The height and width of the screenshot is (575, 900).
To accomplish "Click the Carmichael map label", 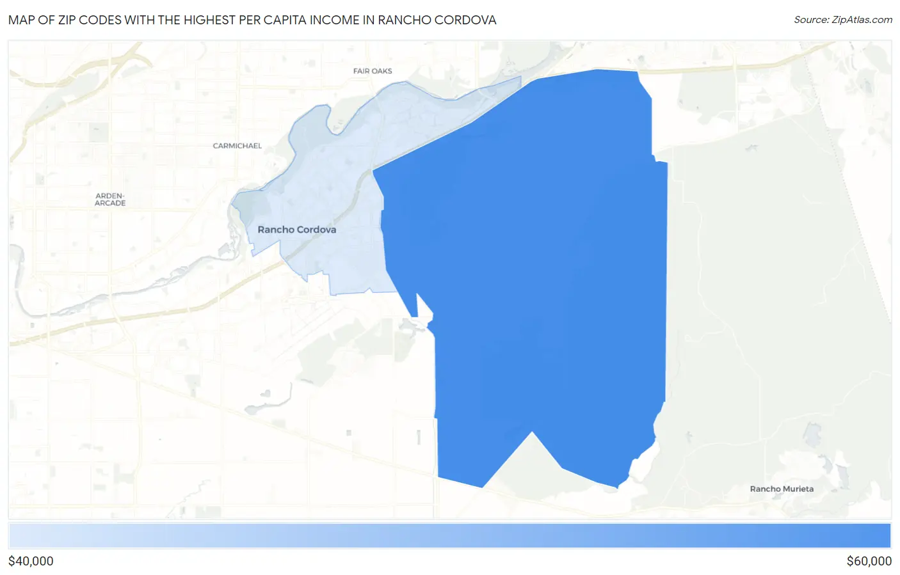I will [x=237, y=146].
